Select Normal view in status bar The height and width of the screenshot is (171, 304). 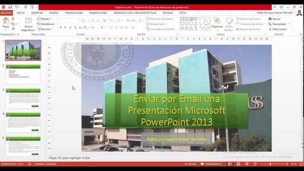click(230, 164)
